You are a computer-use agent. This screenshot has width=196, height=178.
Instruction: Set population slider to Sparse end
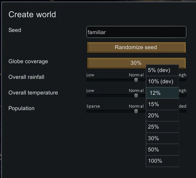tap(87, 111)
